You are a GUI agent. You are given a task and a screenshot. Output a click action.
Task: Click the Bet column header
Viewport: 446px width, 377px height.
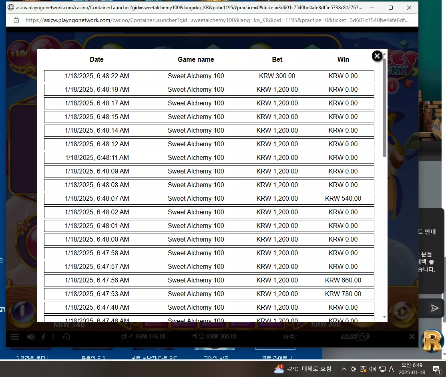(x=277, y=60)
